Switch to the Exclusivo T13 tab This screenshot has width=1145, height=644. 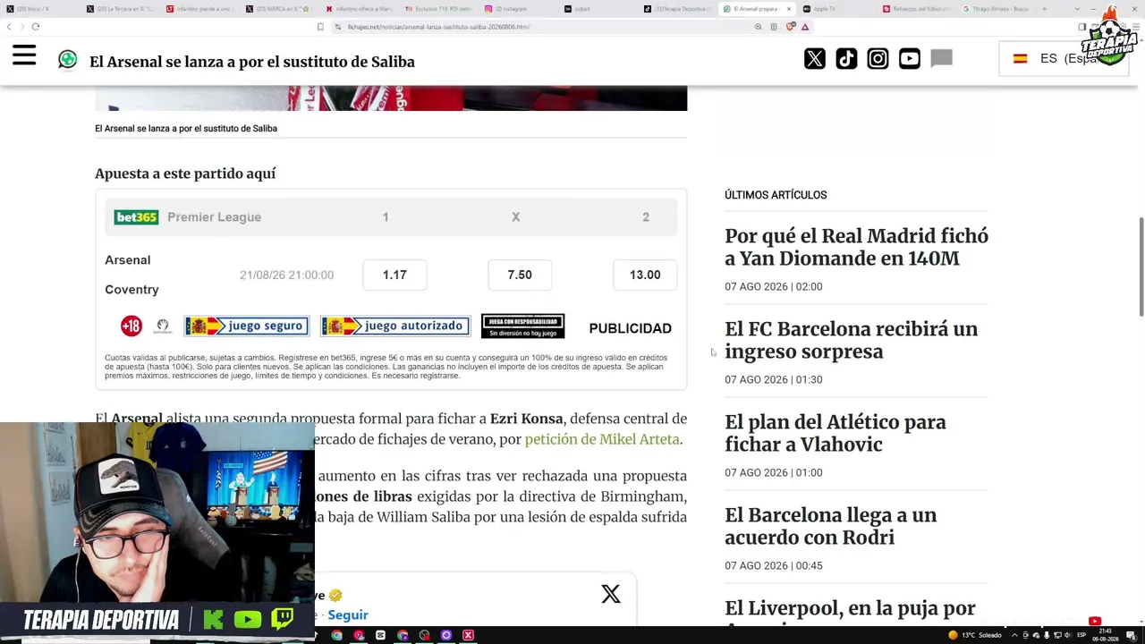coord(438,9)
